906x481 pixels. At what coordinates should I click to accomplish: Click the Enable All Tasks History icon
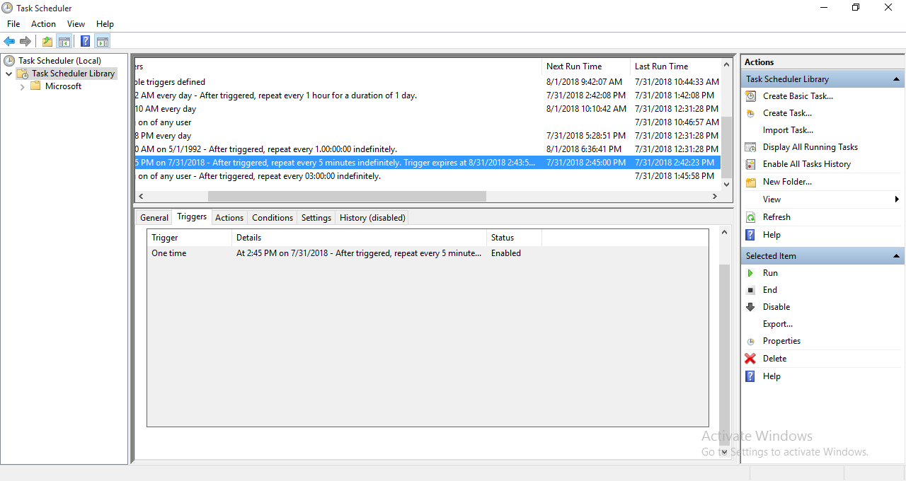(750, 163)
